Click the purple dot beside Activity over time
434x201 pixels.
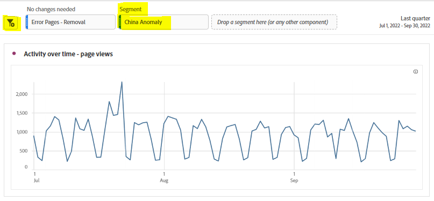pyautogui.click(x=14, y=54)
